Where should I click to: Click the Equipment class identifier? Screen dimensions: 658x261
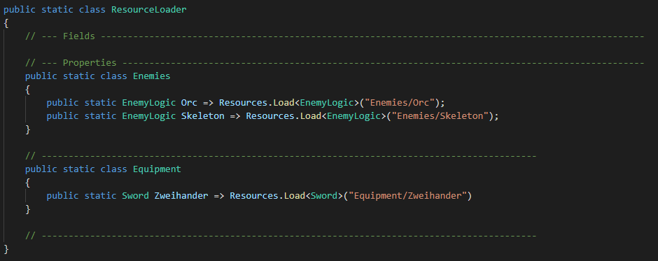[157, 169]
